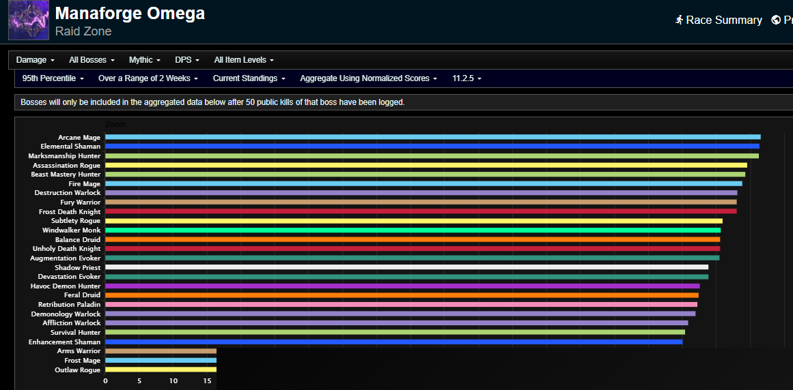Expand the All Item Levels dropdown
This screenshot has width=793, height=390.
(x=244, y=60)
